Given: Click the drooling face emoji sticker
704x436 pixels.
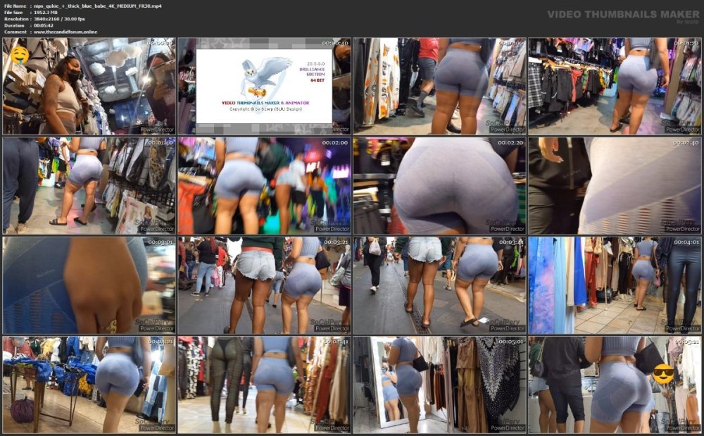Looking at the screenshot, I should point(20,55).
